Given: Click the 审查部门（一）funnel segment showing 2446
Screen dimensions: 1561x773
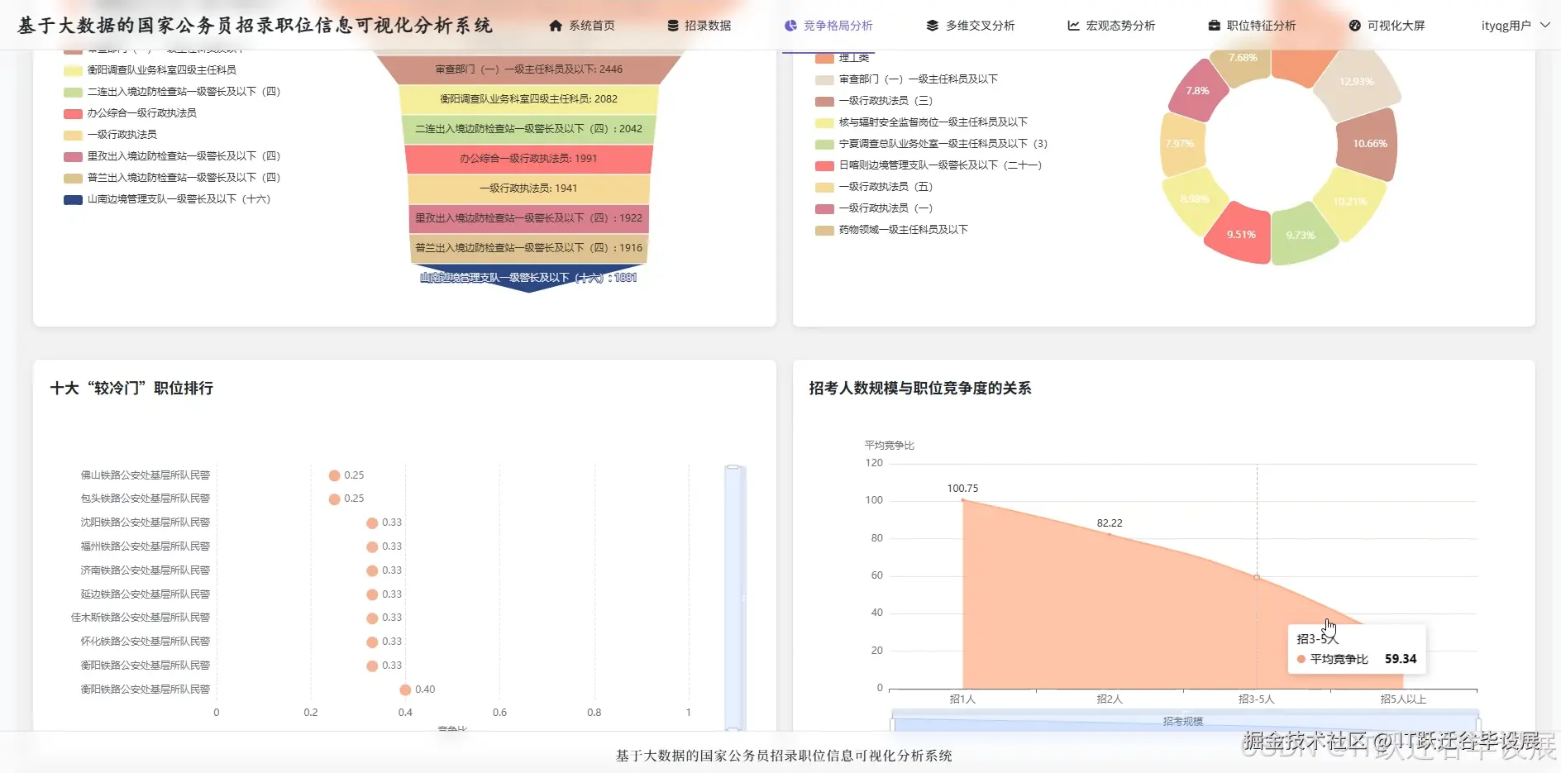Looking at the screenshot, I should point(529,69).
